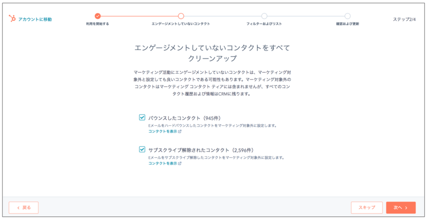Select the 利用を開始する step label
Image resolution: width=427 pixels, height=221 pixels.
point(97,24)
